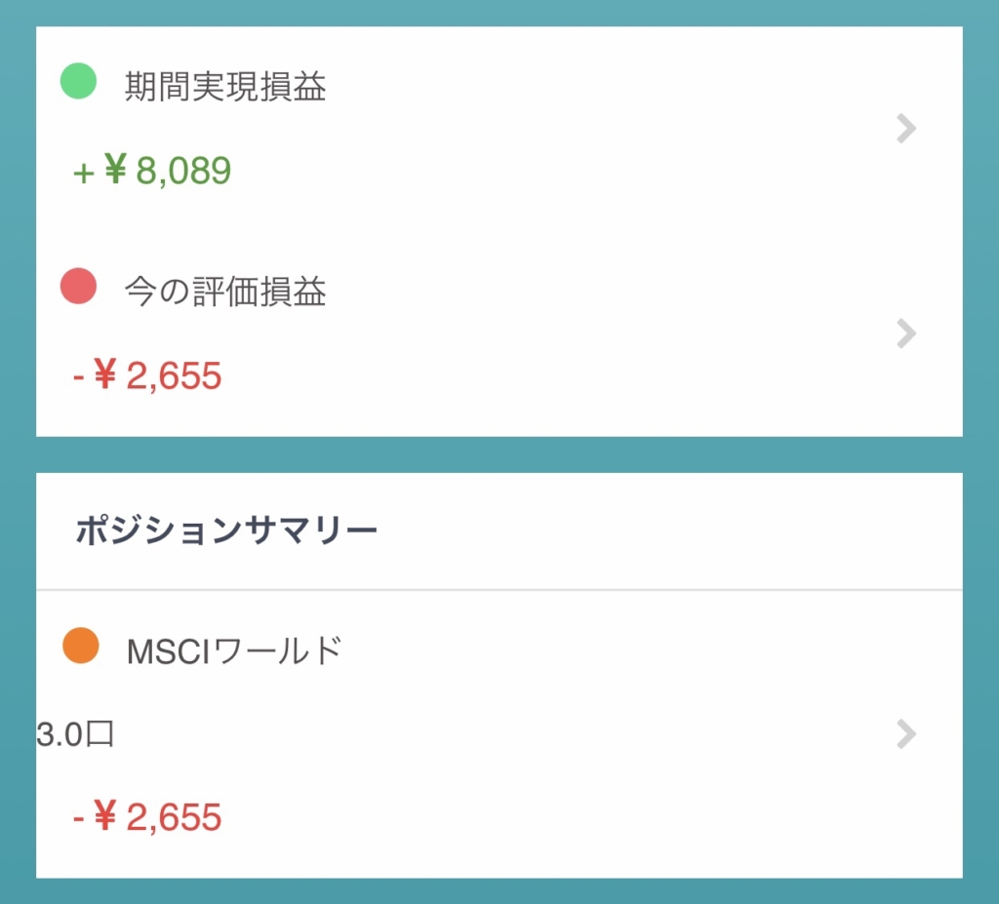This screenshot has width=999, height=904.
Task: Select the 期間実現損益 label
Action: [x=225, y=86]
